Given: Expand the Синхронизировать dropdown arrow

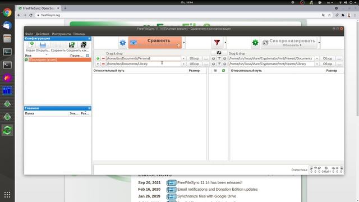Looking at the screenshot, I should (319, 43).
